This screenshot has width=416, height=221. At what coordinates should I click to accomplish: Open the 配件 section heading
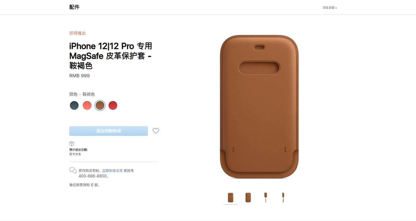point(74,7)
